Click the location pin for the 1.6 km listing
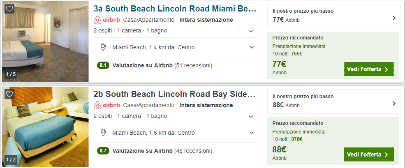This screenshot has height=168, width=405. (x=104, y=133)
